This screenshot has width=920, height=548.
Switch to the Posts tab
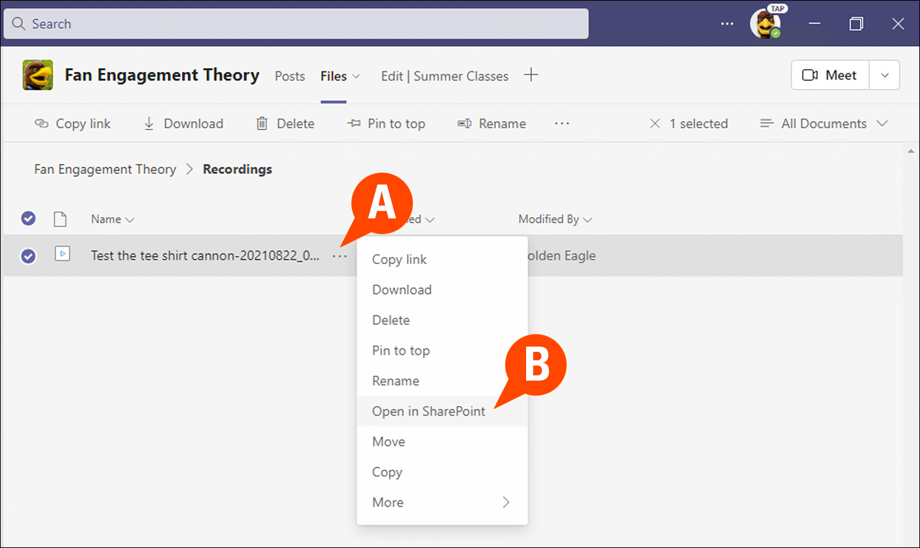coord(289,77)
